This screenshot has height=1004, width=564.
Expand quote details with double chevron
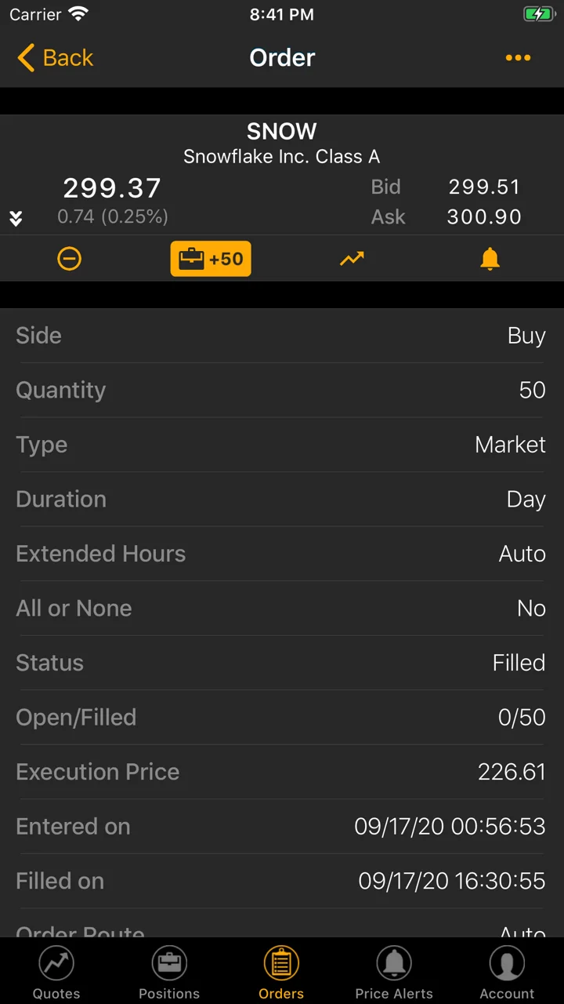coord(16,218)
